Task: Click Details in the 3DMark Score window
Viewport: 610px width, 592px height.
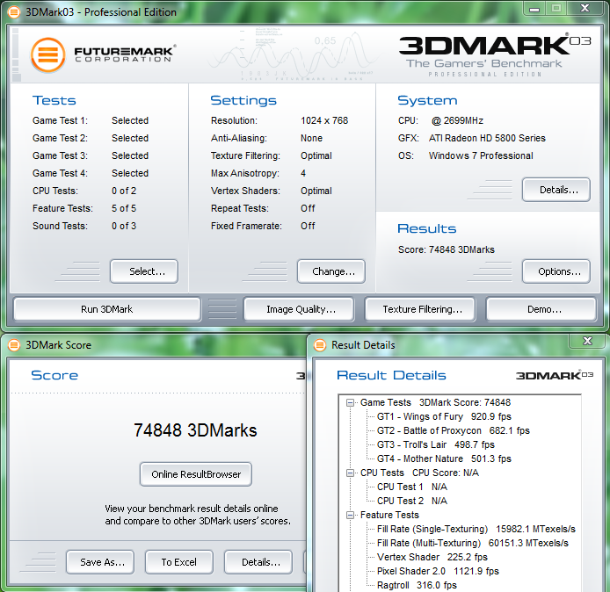Action: 258,562
